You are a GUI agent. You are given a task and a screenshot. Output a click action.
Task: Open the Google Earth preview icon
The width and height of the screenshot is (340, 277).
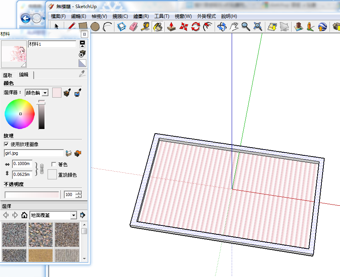tap(322, 27)
